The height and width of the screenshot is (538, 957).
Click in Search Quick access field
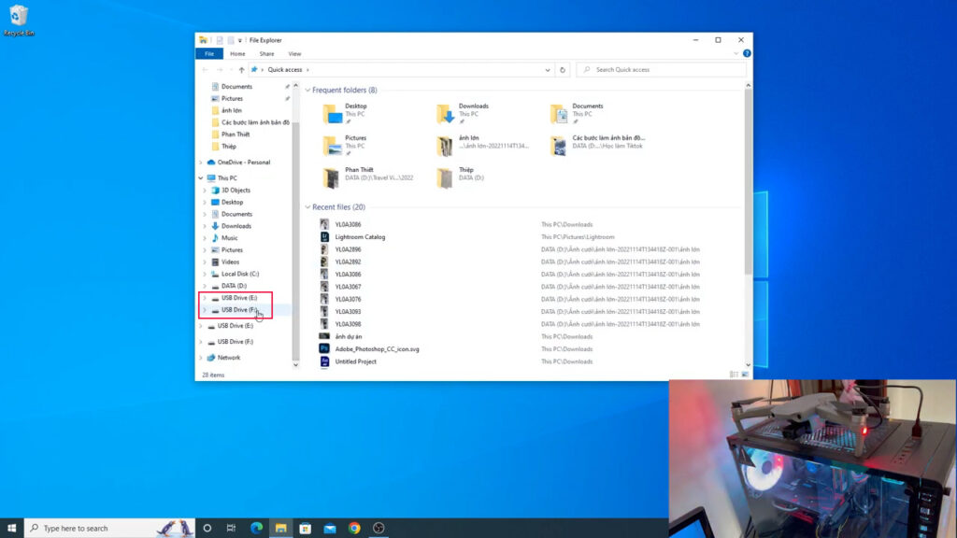click(x=661, y=69)
